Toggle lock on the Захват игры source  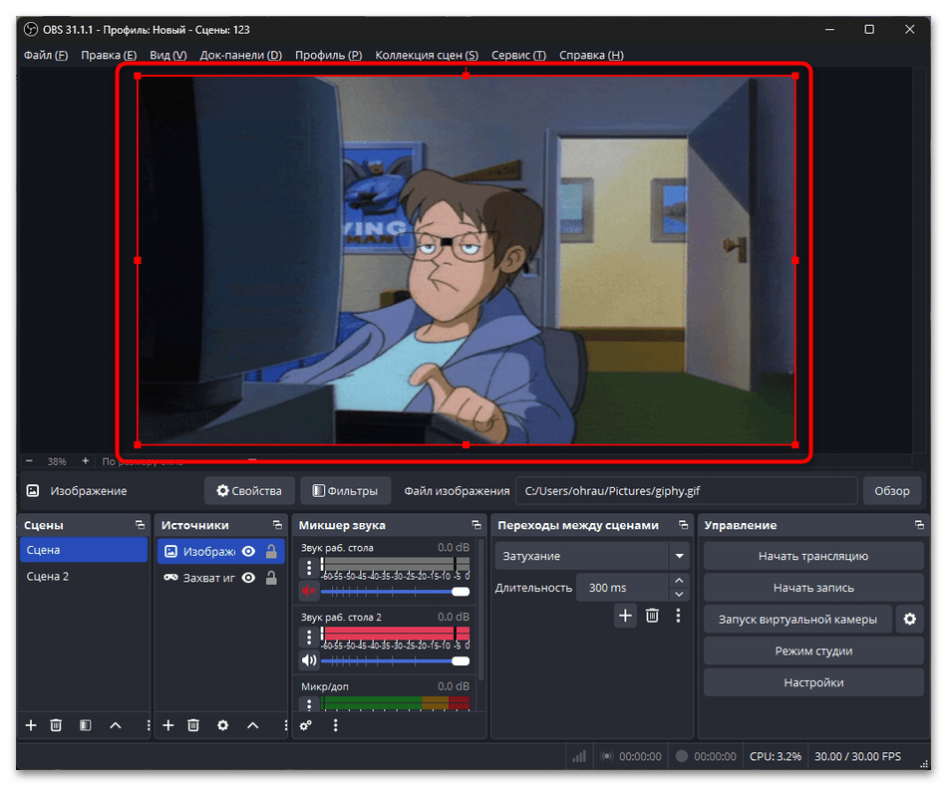coord(271,578)
